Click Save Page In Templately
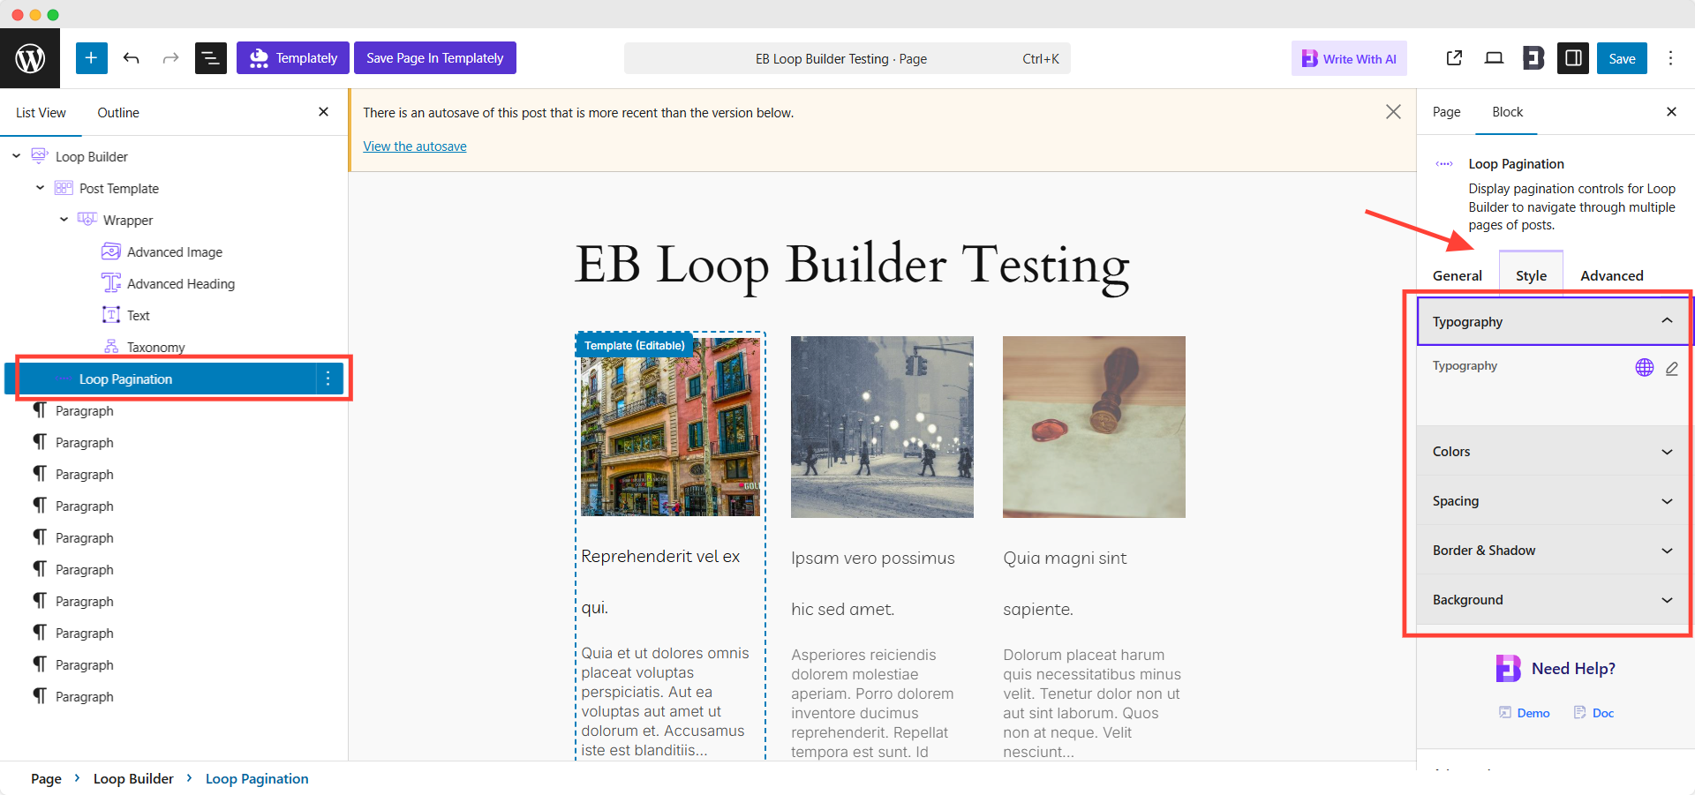This screenshot has height=795, width=1695. tap(435, 58)
